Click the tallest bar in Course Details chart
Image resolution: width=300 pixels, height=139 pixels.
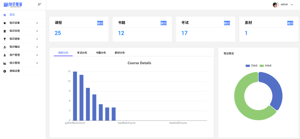[x=75, y=96]
